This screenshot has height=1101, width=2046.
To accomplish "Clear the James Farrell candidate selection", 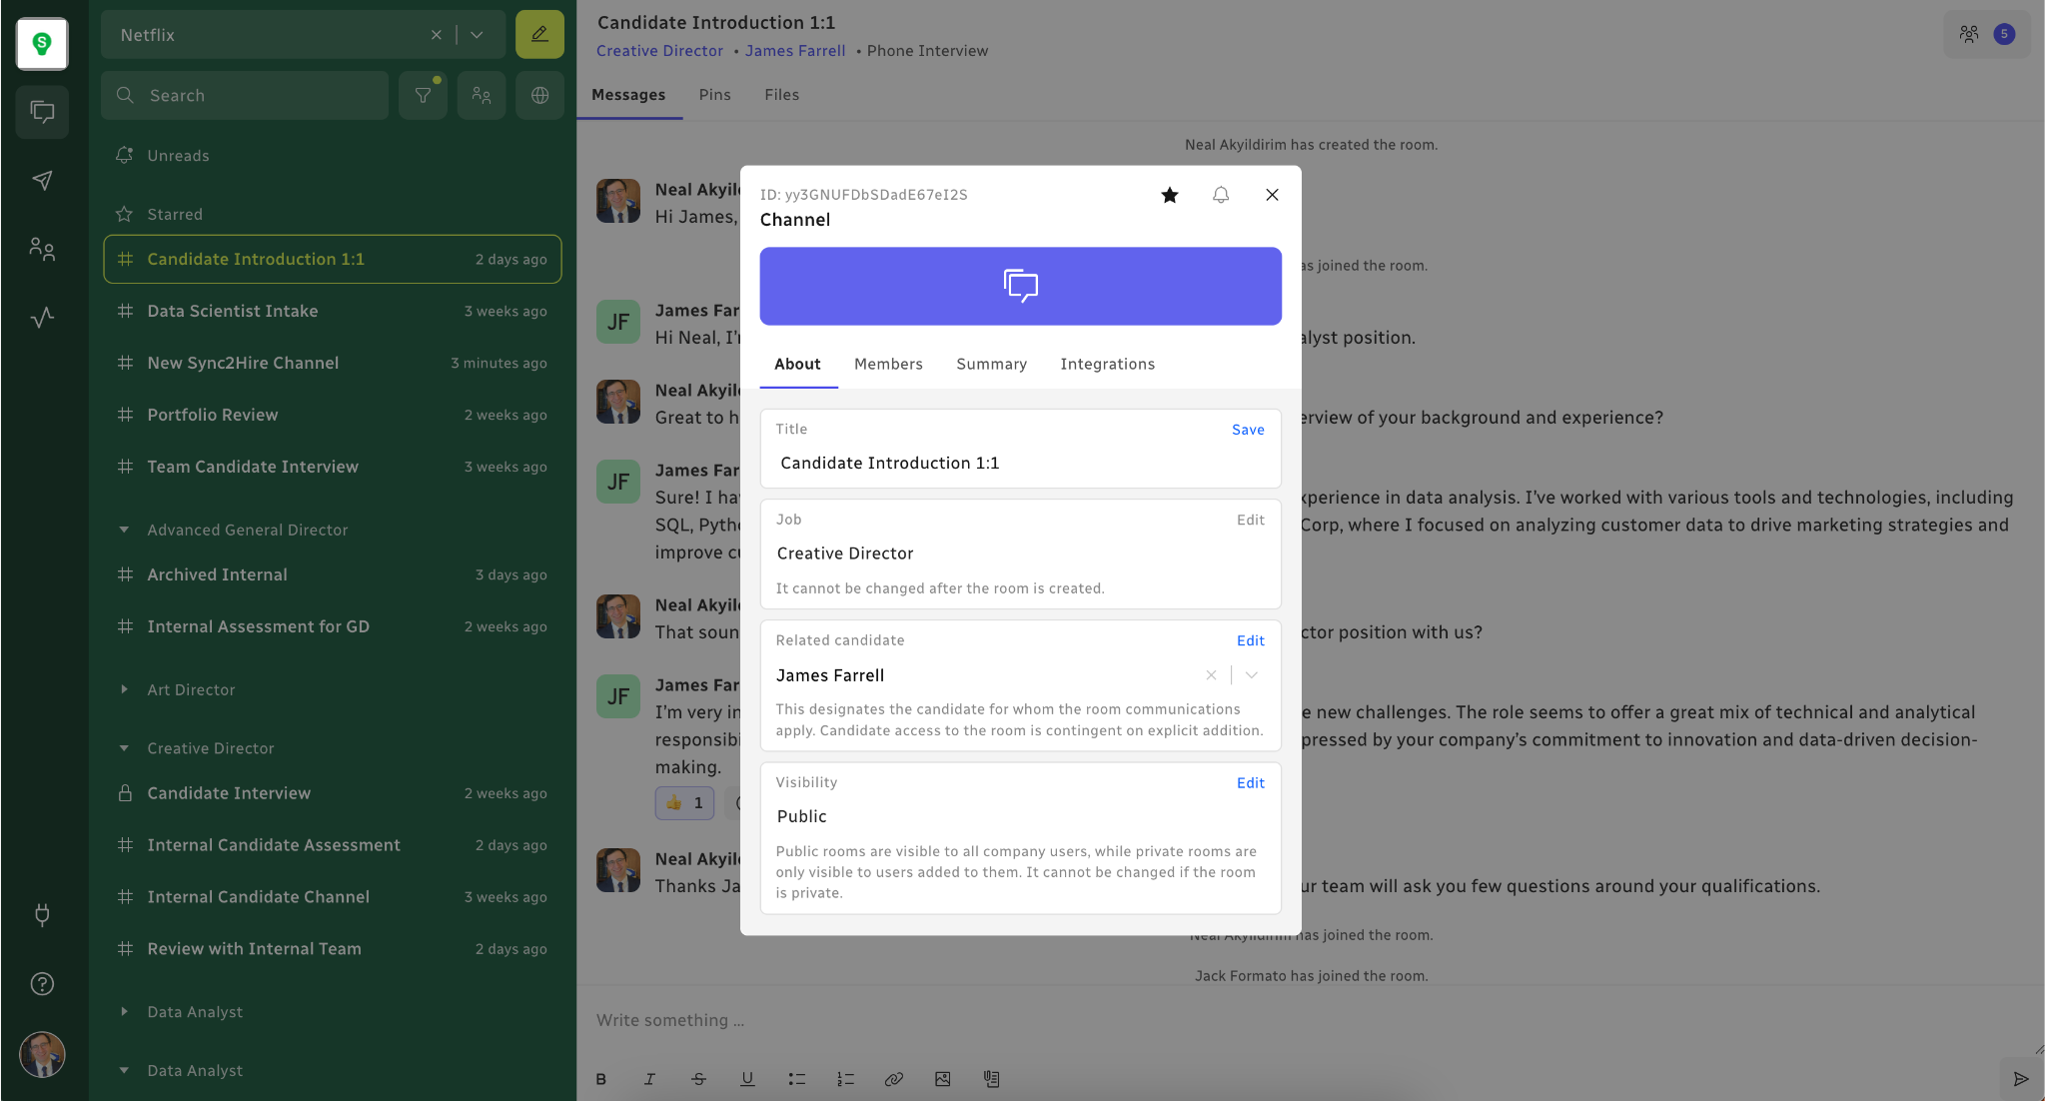I will [x=1211, y=675].
